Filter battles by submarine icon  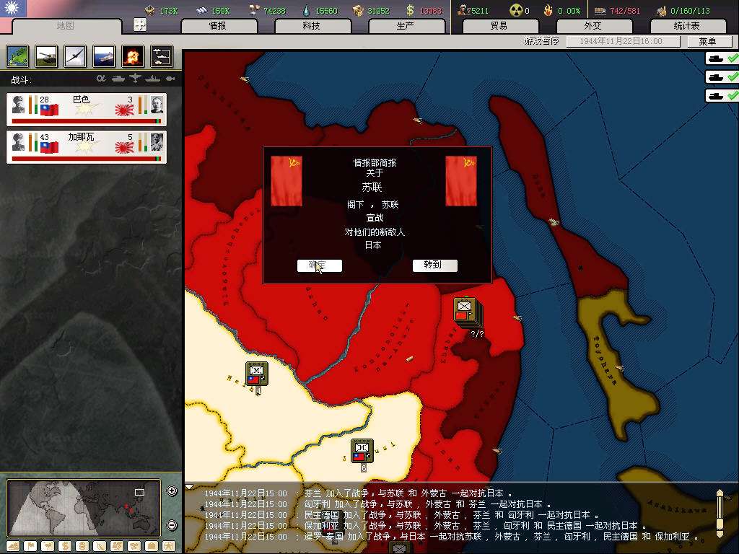pyautogui.click(x=170, y=79)
